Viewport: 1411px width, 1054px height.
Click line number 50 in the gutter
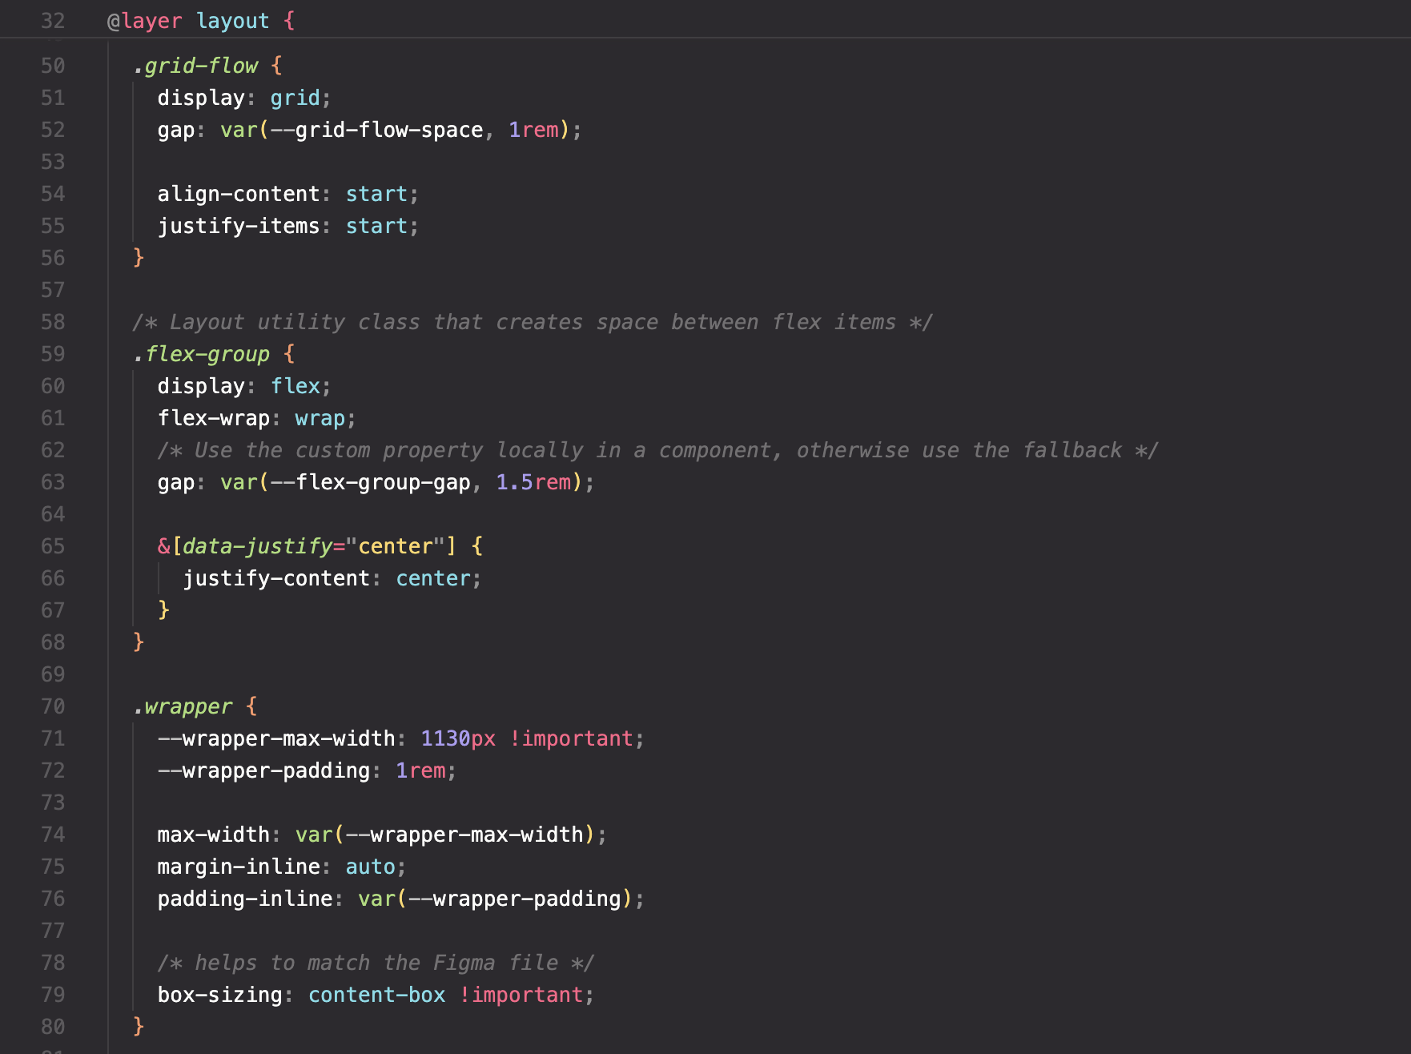53,66
